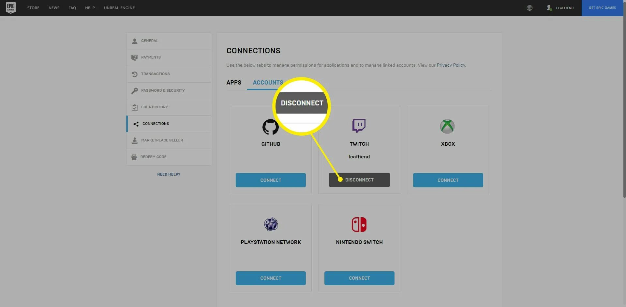Viewport: 626px width, 307px height.
Task: Click the EULA History clipboard icon
Action: [x=134, y=107]
